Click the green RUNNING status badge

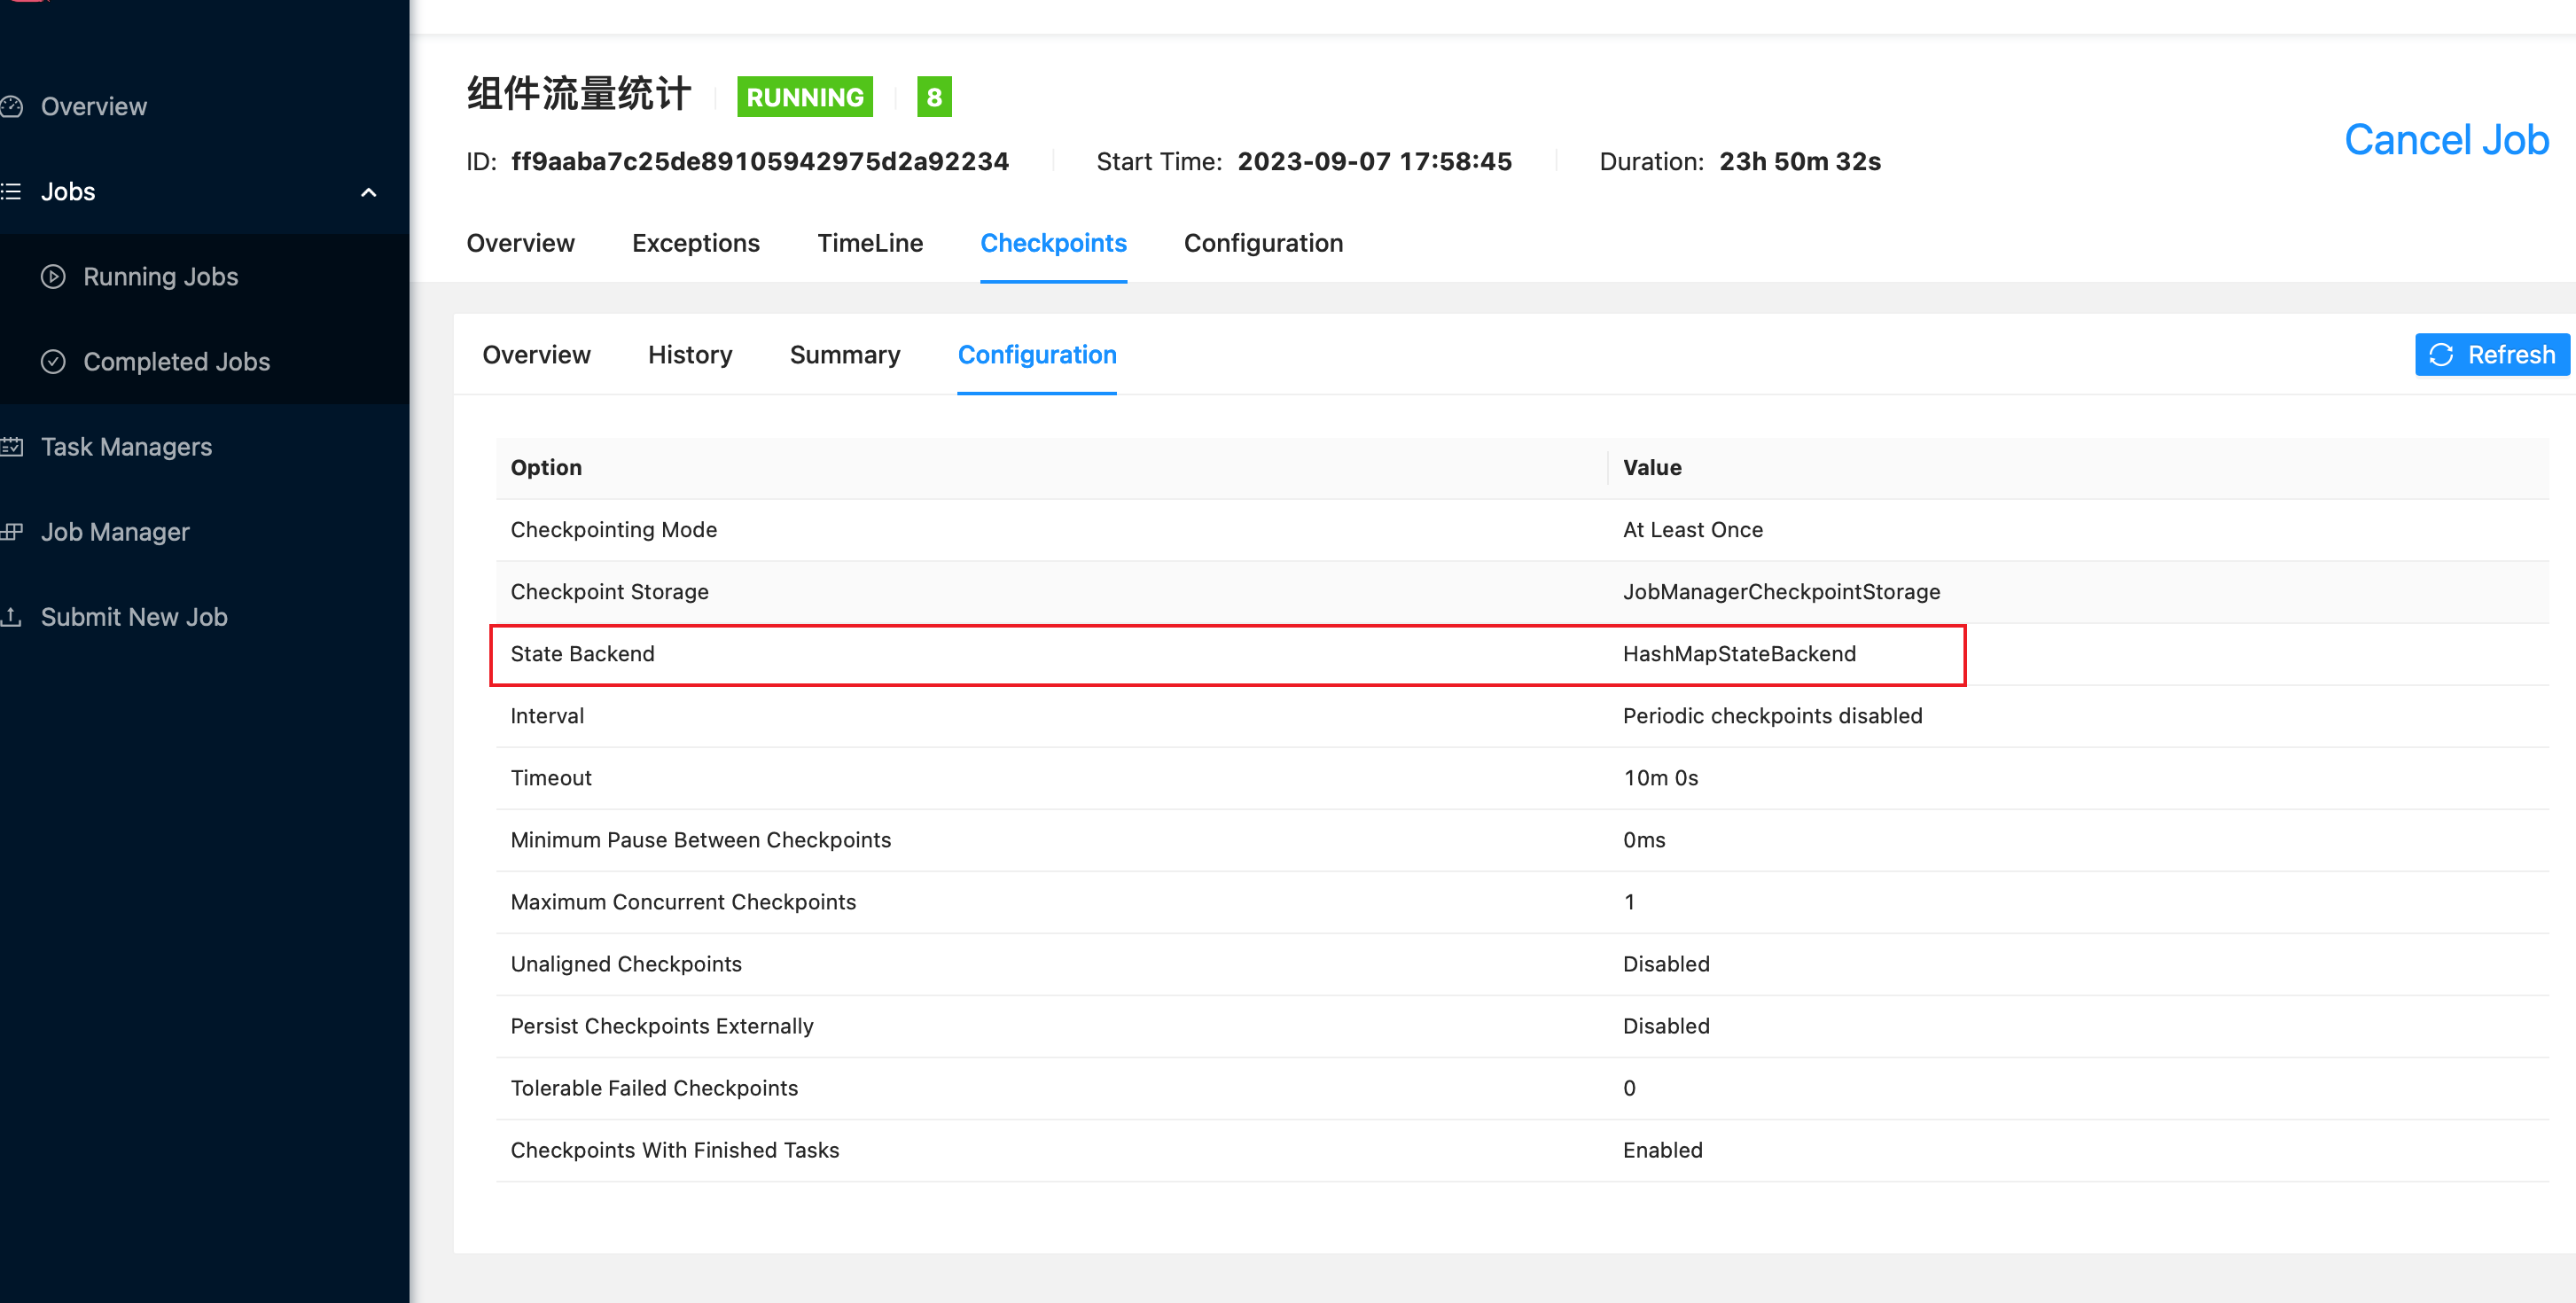[x=805, y=97]
